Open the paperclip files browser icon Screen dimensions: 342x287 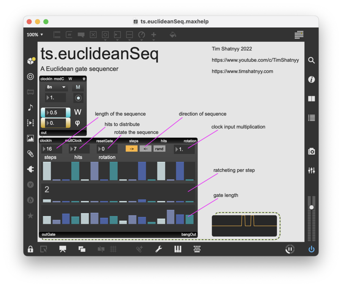point(30,154)
